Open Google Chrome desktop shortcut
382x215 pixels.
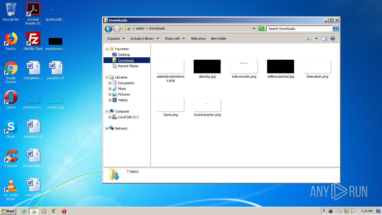[x=11, y=72]
